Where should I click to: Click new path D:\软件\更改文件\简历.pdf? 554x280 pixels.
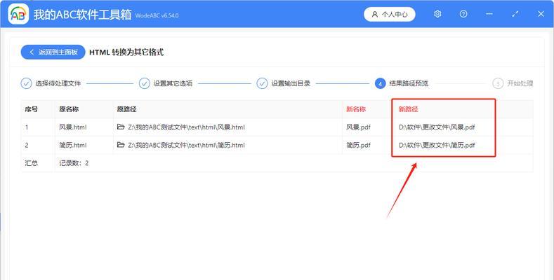point(437,145)
